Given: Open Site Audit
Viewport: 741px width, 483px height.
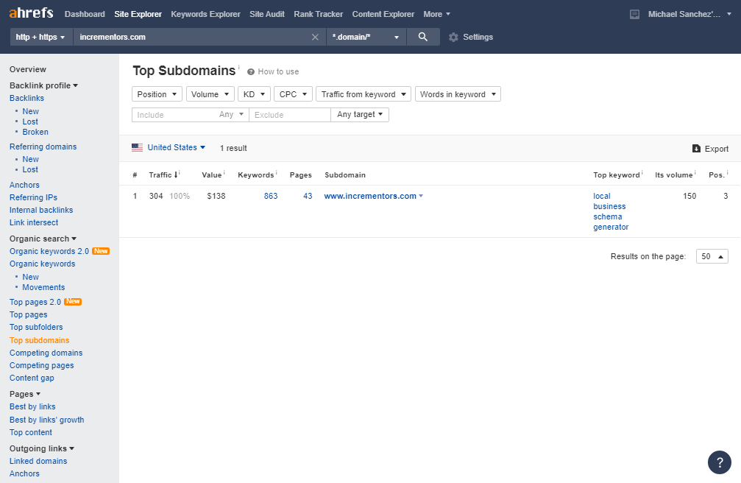Looking at the screenshot, I should tap(267, 14).
